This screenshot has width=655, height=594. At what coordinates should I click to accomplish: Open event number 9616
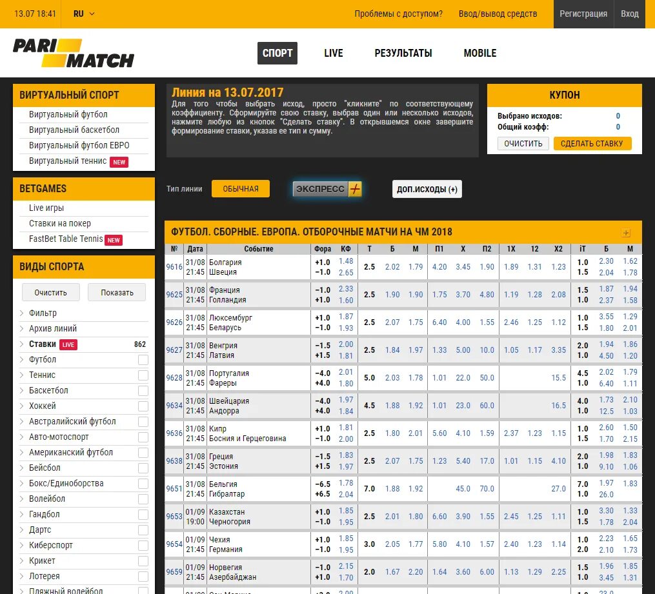click(174, 267)
